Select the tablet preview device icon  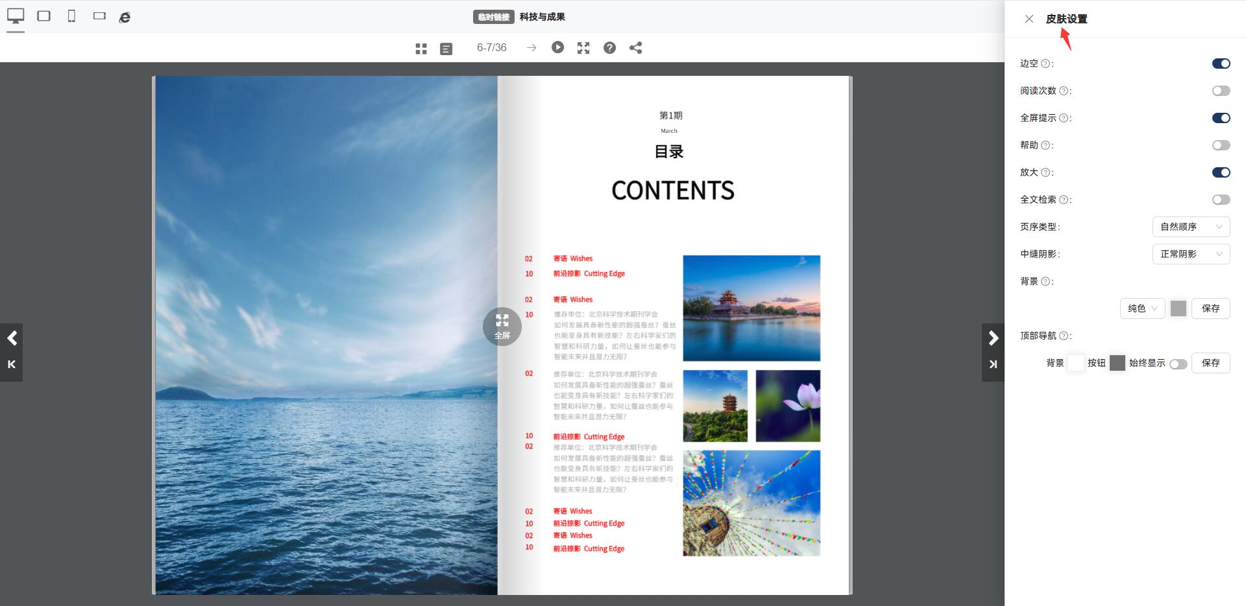[x=43, y=16]
